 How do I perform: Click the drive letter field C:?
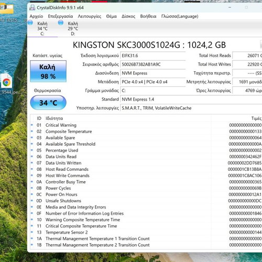coord(153,91)
